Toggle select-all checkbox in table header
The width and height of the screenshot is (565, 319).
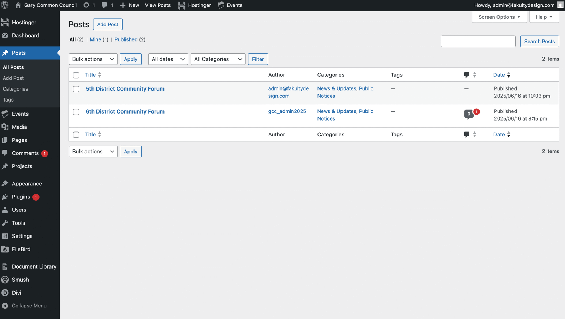76,75
